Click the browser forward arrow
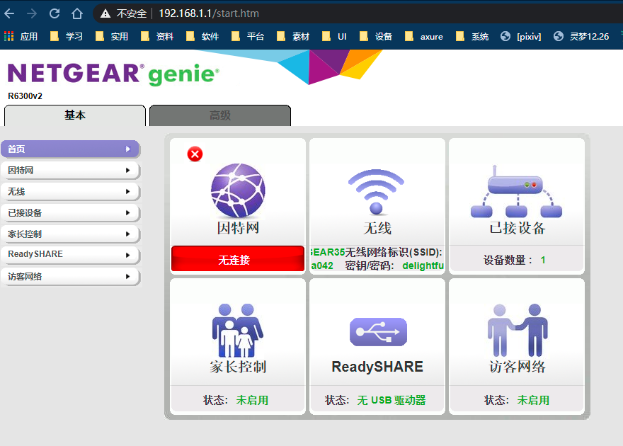Screen dimensions: 623x446 [32, 13]
